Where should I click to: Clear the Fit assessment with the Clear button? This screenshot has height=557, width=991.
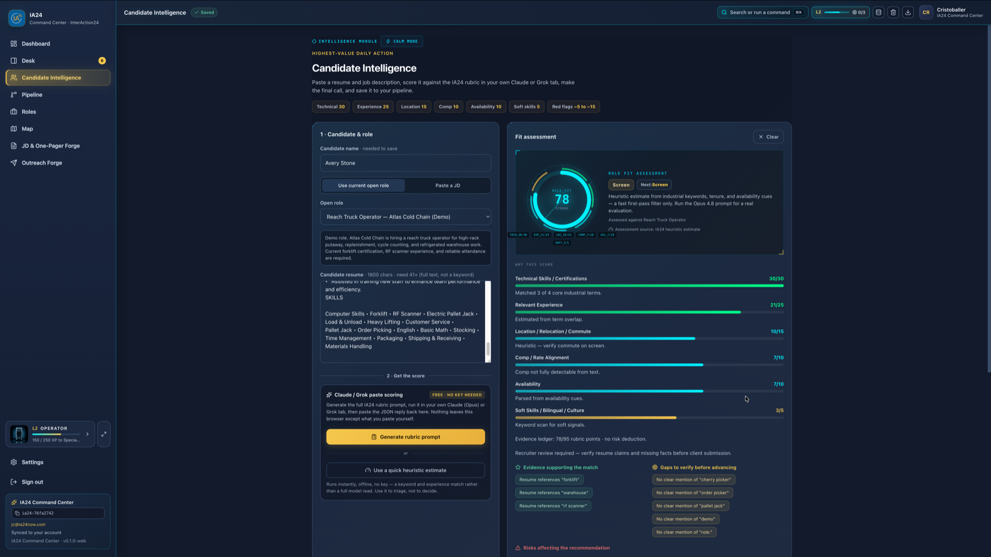pyautogui.click(x=769, y=137)
